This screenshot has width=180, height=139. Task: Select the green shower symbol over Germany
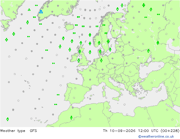pyautogui.click(x=101, y=60)
